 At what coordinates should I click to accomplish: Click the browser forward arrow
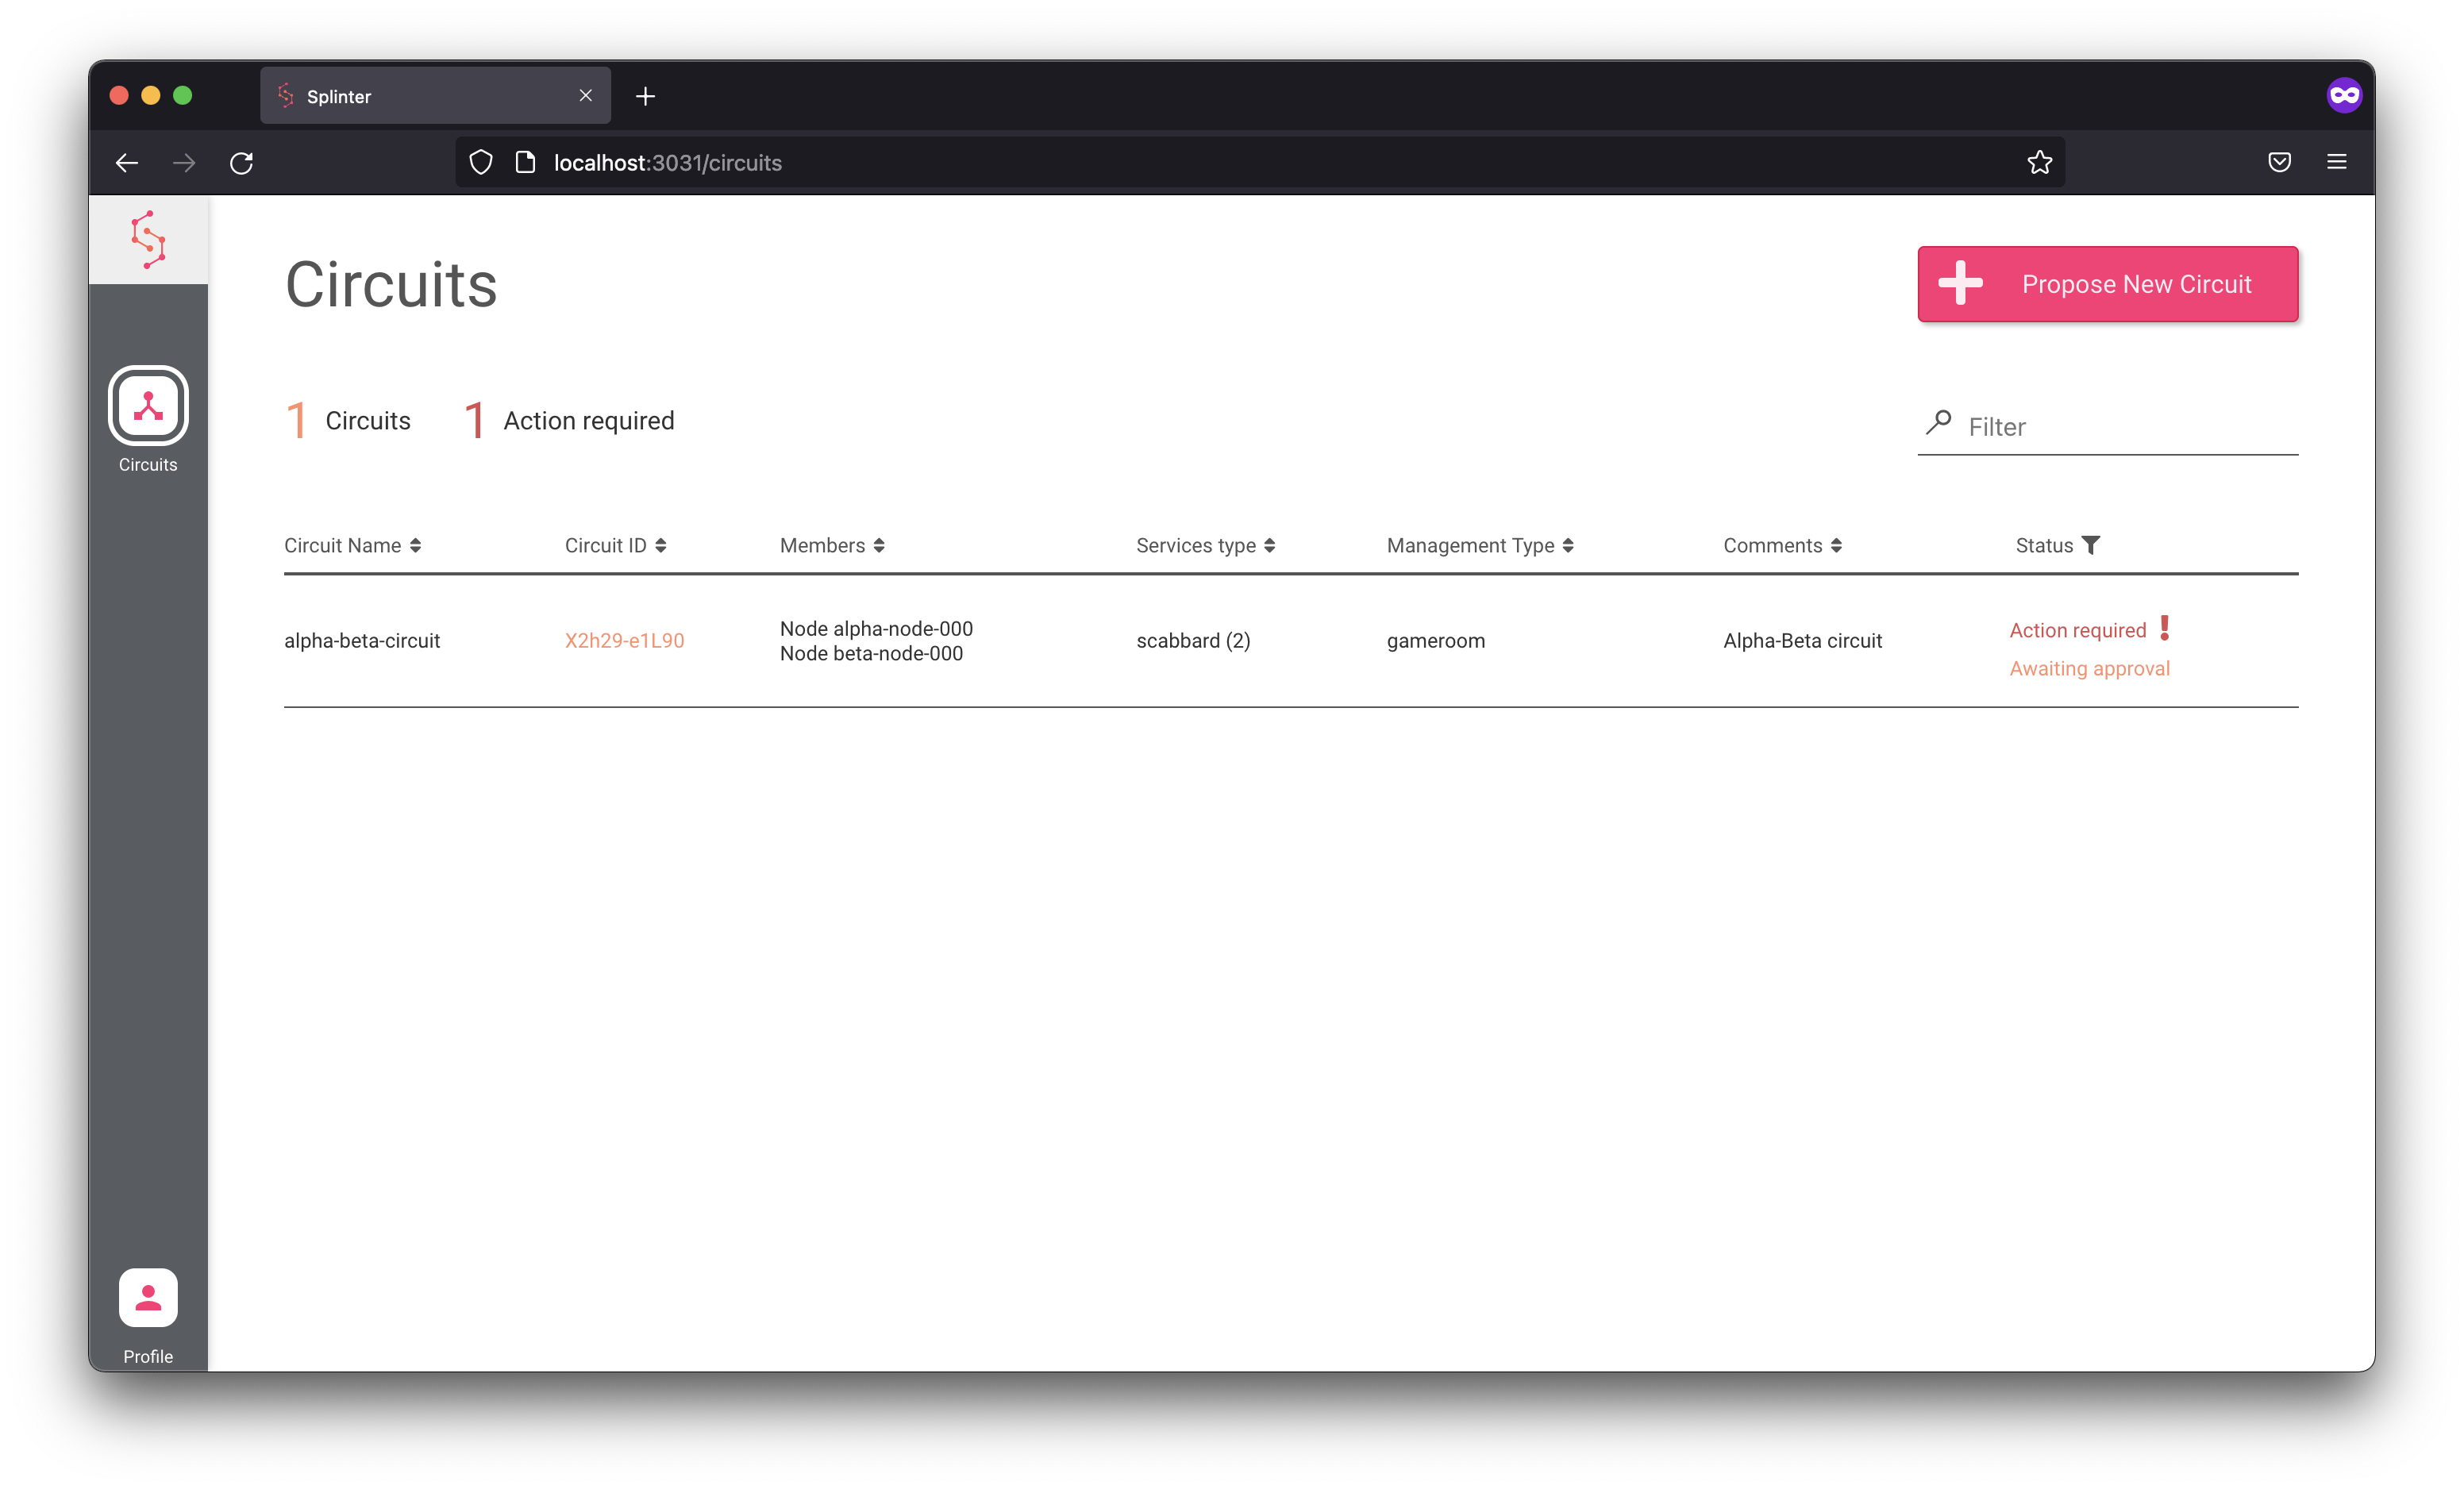(184, 162)
